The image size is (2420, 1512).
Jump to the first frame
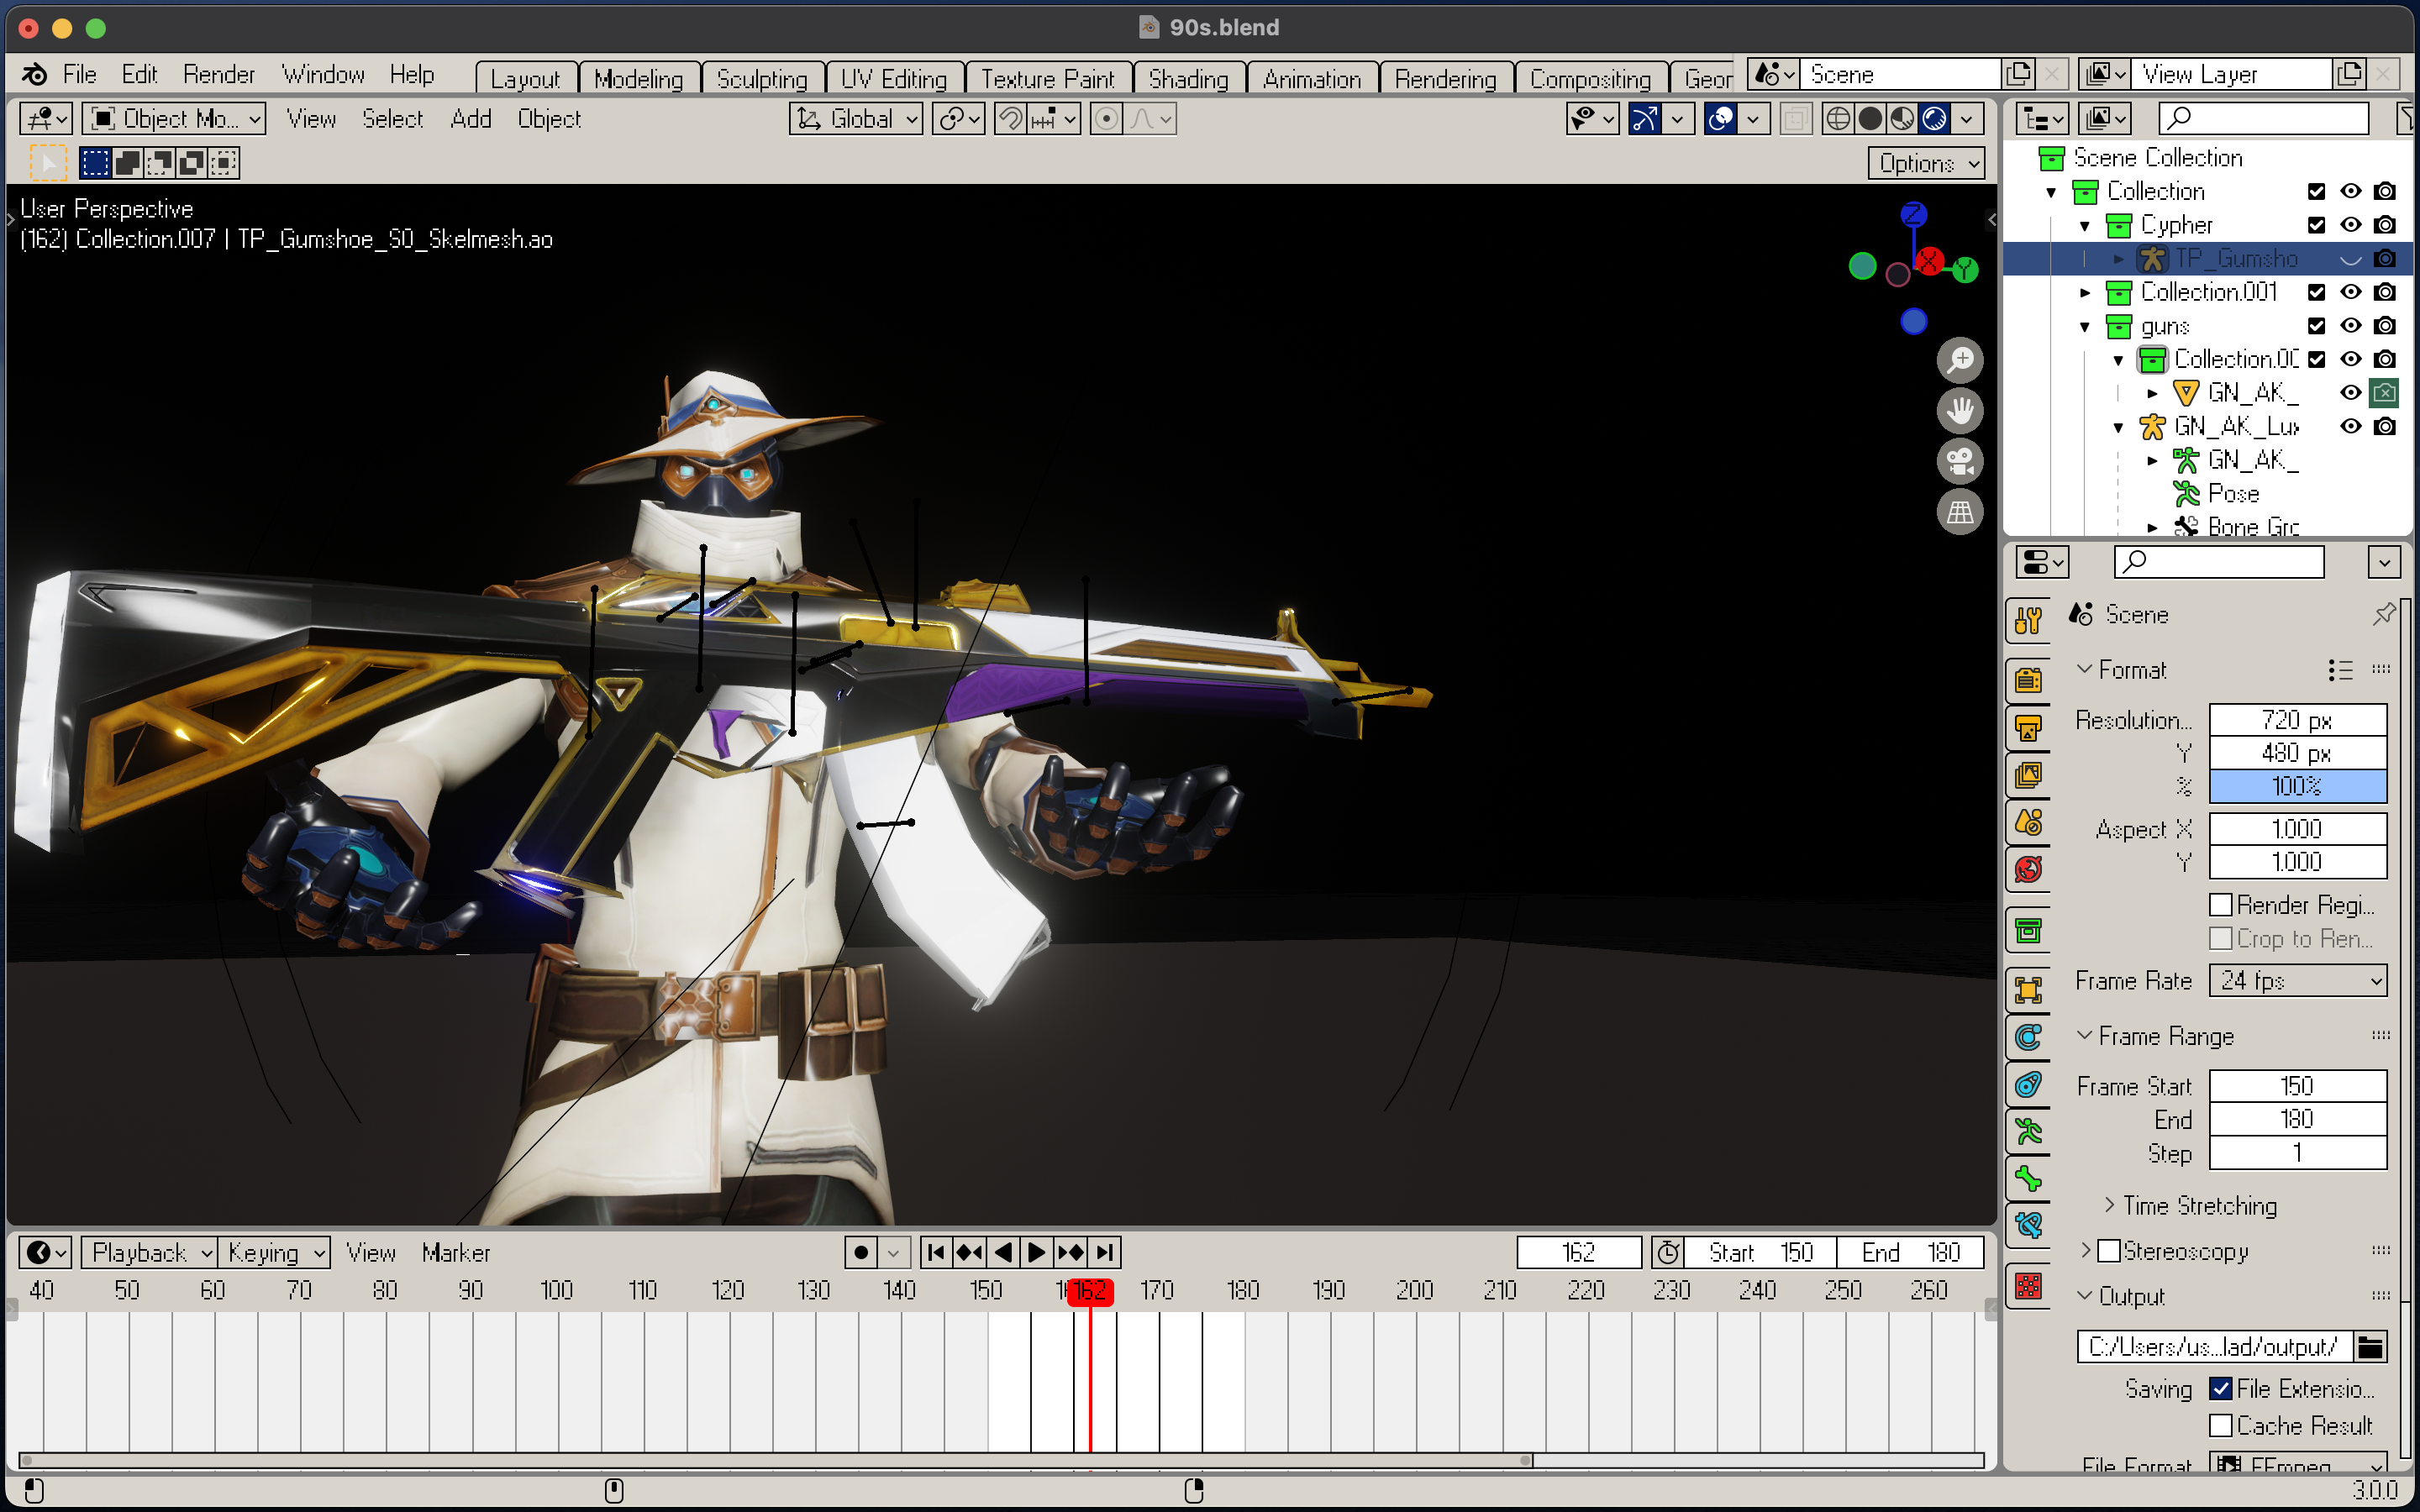(935, 1252)
